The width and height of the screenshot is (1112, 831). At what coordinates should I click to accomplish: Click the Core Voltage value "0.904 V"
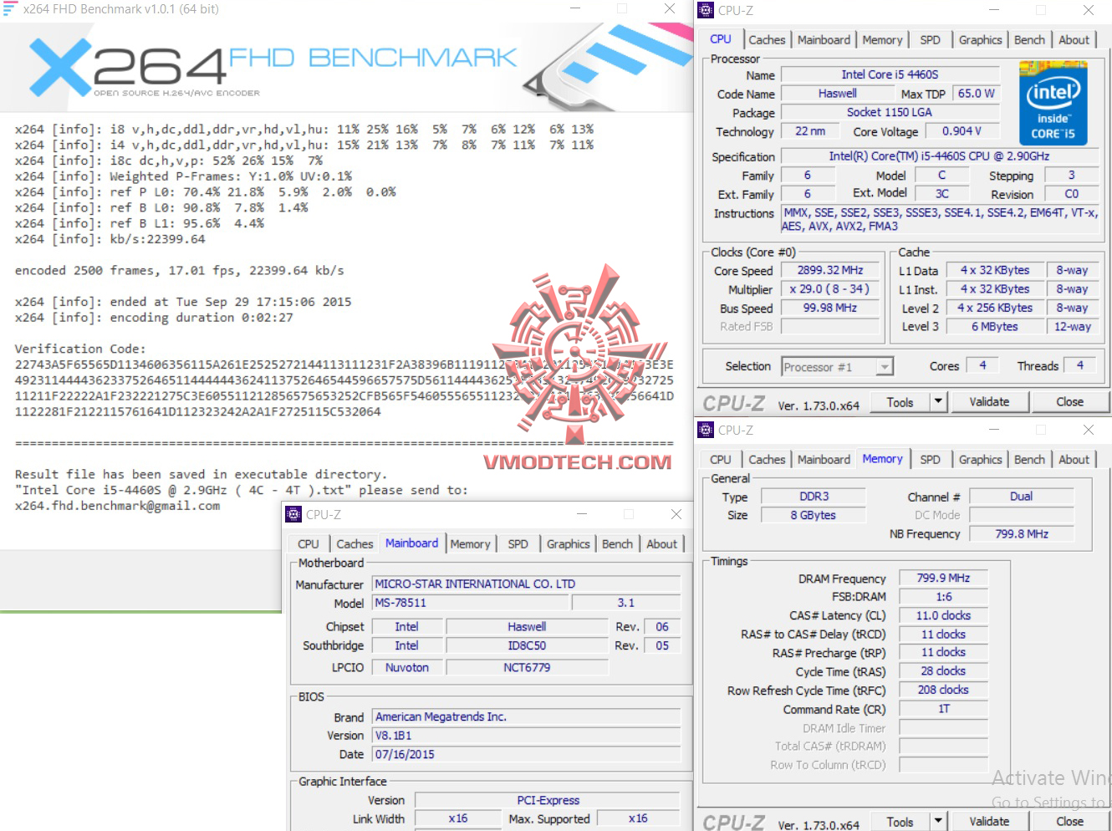pos(962,131)
